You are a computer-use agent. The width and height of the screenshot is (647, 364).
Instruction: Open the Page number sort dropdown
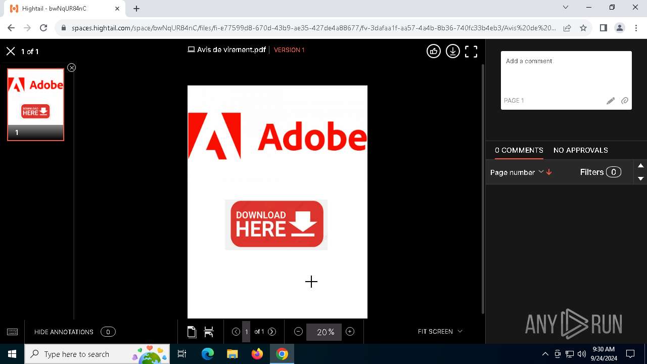(x=517, y=172)
